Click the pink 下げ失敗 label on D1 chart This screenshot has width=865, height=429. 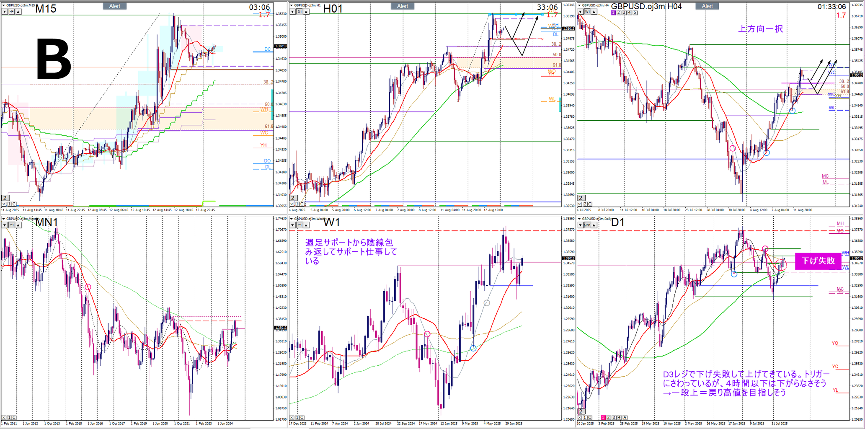pos(818,261)
